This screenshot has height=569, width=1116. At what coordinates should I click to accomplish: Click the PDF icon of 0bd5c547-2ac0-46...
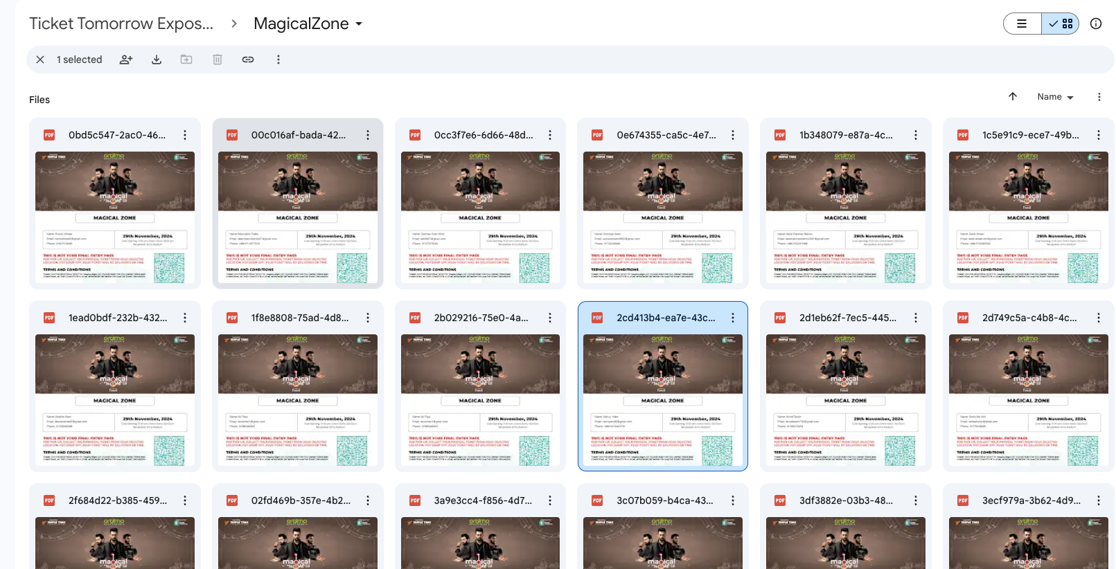click(x=49, y=135)
